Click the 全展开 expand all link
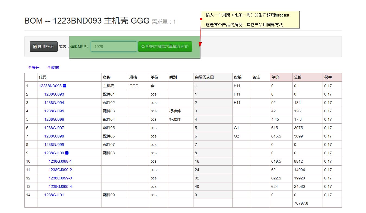This screenshot has height=213, width=366. 33,68
